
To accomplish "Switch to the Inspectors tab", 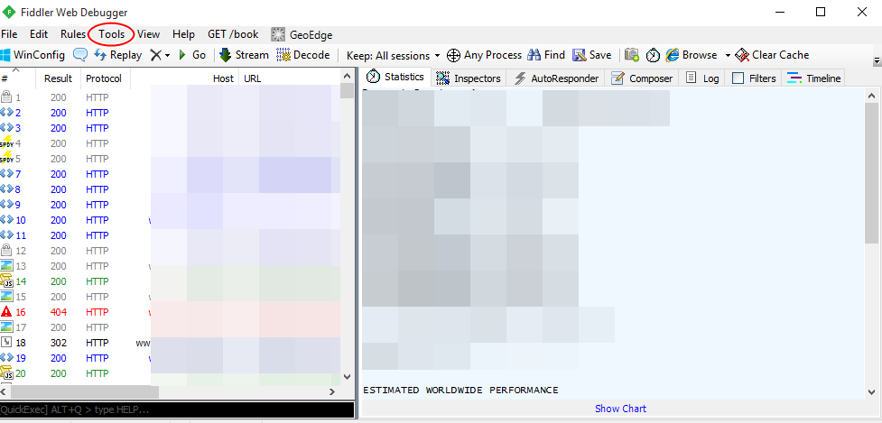I will pos(469,78).
